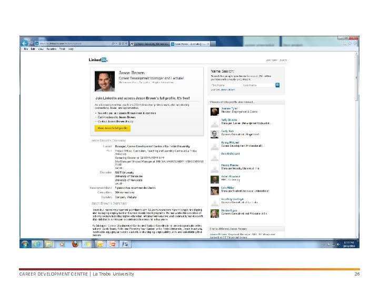The width and height of the screenshot is (379, 284).
Task: Open the View menu
Action: point(41,49)
